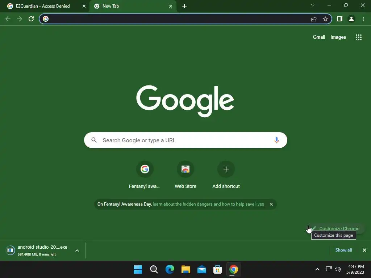
Task: Open File Explorer from the taskbar
Action: [186, 269]
